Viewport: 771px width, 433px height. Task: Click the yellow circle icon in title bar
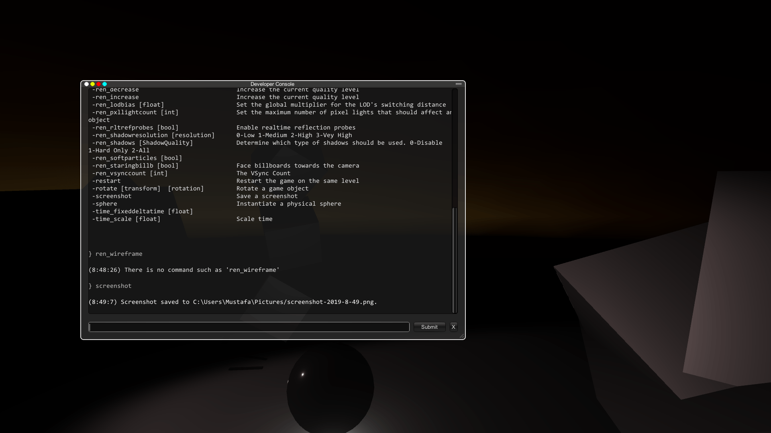(92, 84)
